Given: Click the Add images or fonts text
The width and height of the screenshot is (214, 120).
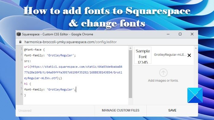Looking at the screenshot, I should pyautogui.click(x=163, y=81).
